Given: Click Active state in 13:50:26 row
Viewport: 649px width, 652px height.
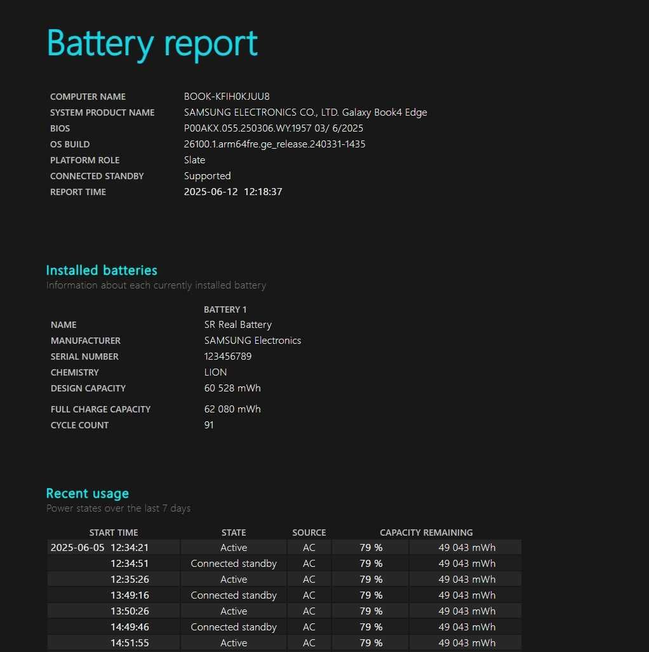Looking at the screenshot, I should [x=234, y=611].
